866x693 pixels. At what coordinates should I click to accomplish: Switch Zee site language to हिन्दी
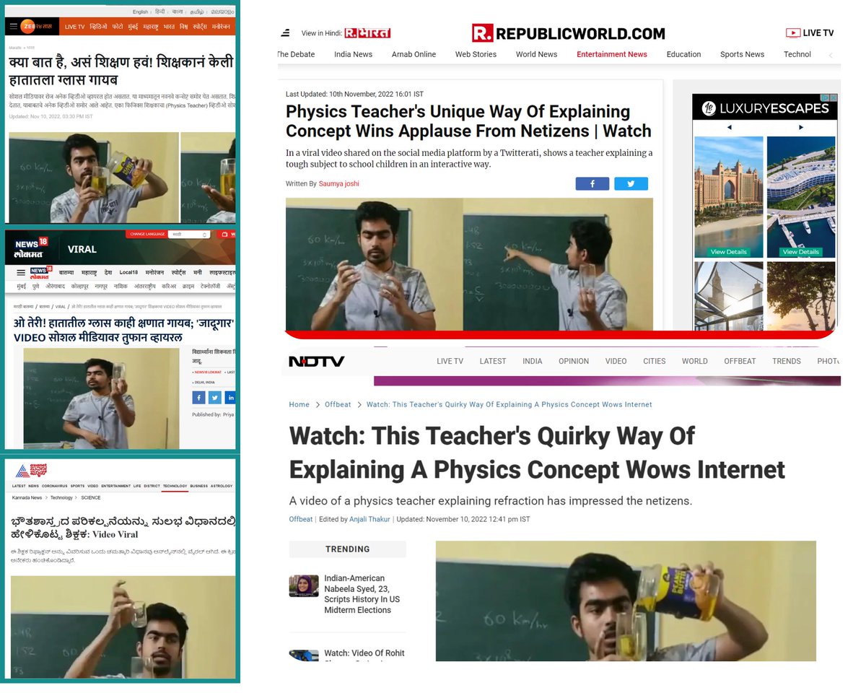[160, 12]
